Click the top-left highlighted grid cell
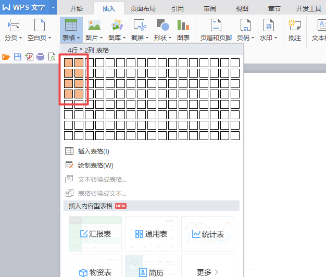 [68, 63]
